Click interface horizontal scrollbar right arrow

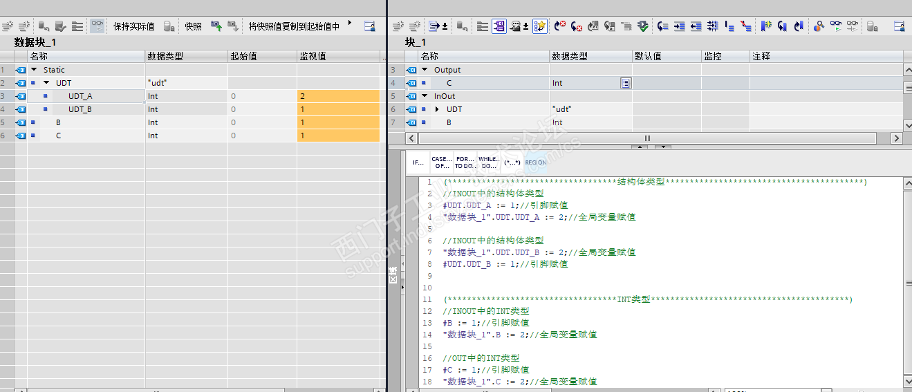[897, 138]
